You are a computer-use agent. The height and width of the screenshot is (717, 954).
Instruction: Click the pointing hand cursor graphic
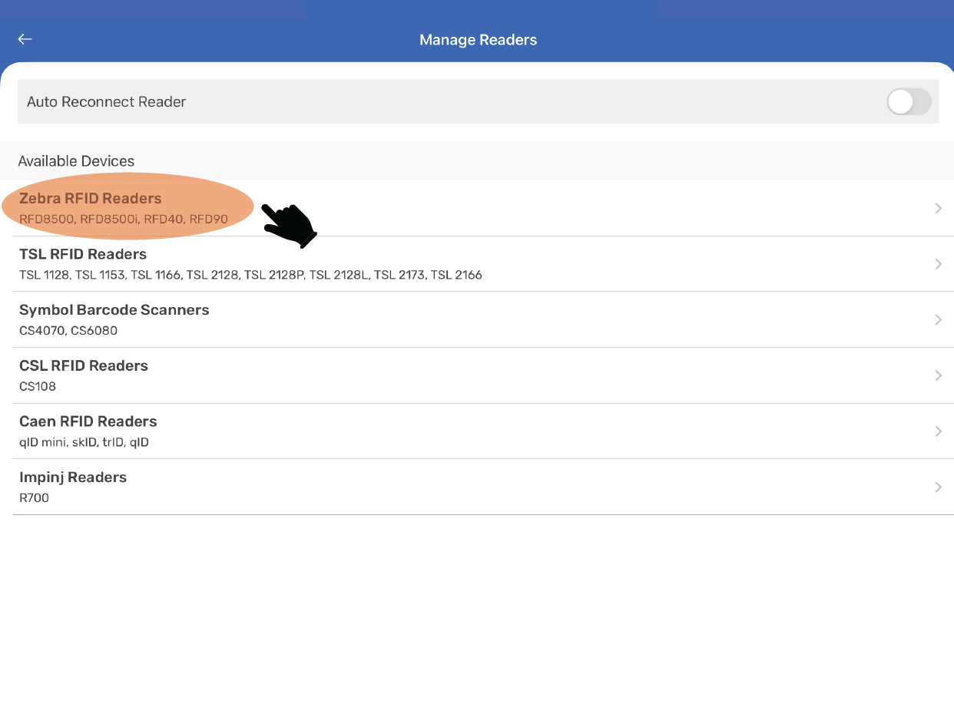pos(289,225)
